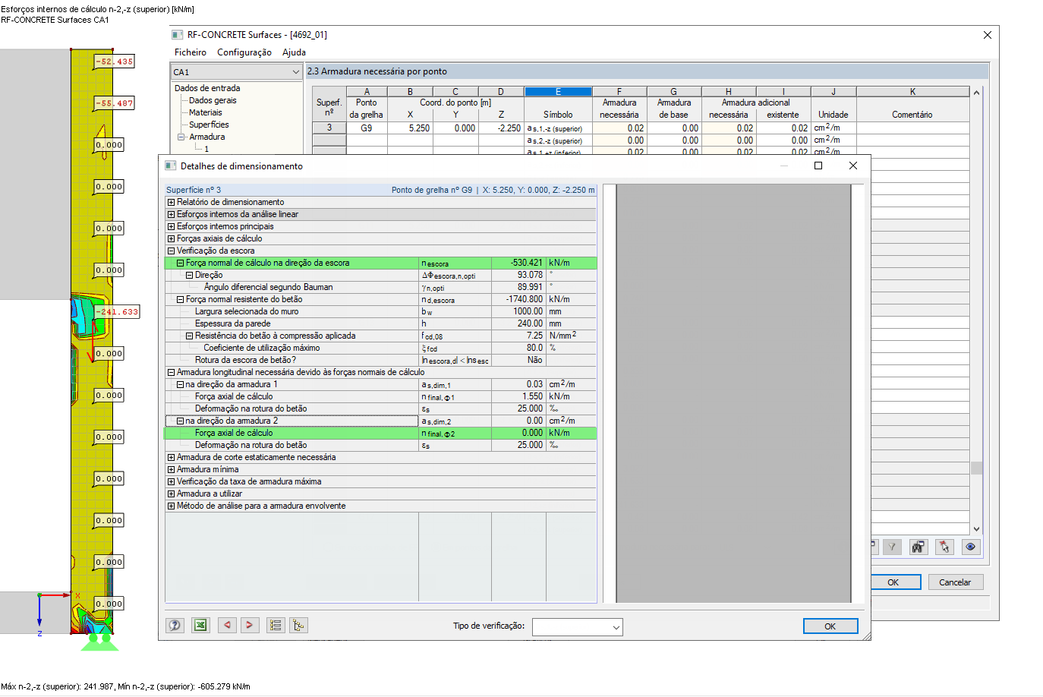Expand Armadura mínima row
Viewport: 1043px width, 697px height.
click(171, 470)
